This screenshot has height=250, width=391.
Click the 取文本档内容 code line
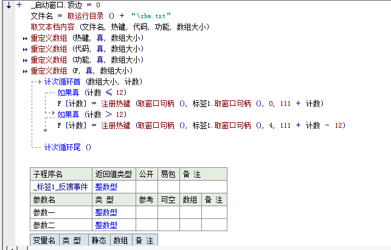(120, 27)
